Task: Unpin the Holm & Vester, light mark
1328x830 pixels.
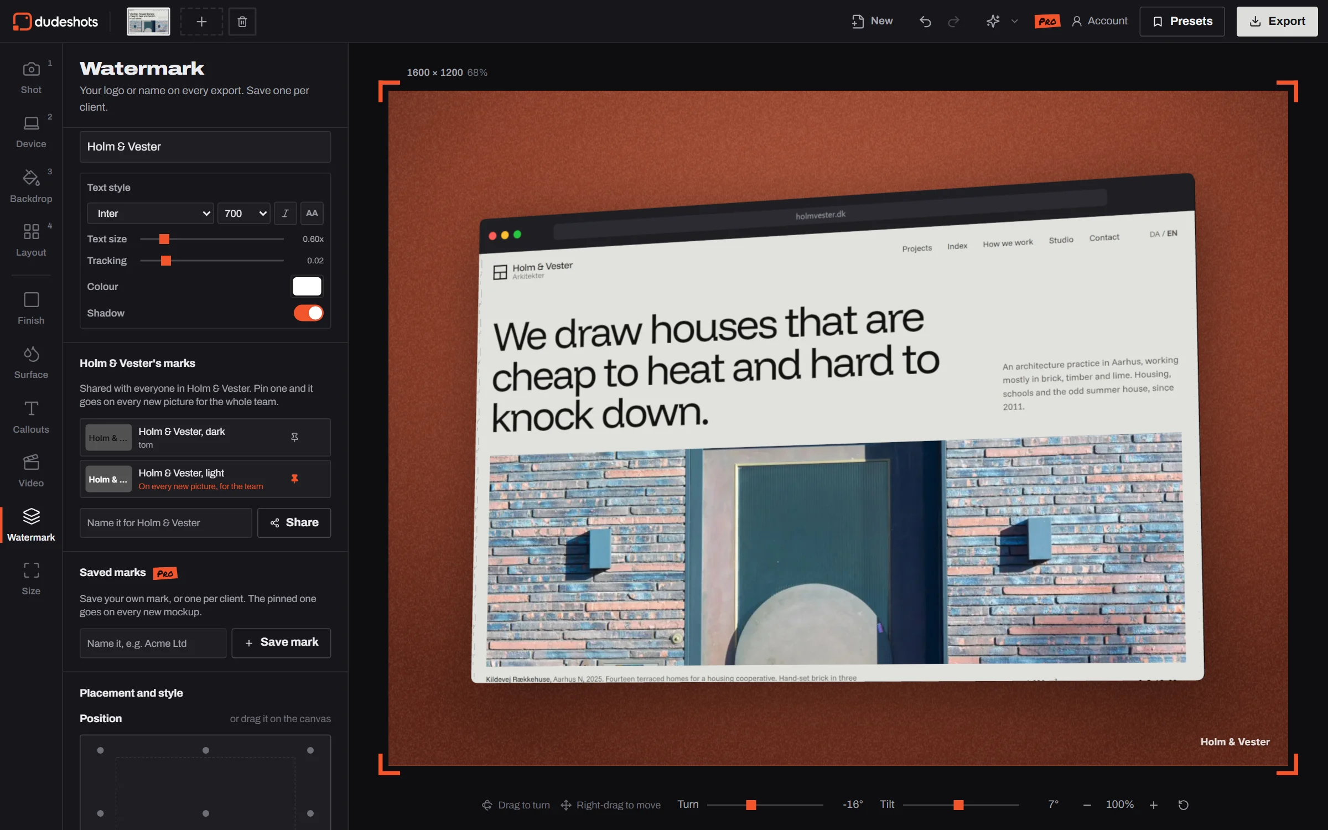Action: [294, 479]
